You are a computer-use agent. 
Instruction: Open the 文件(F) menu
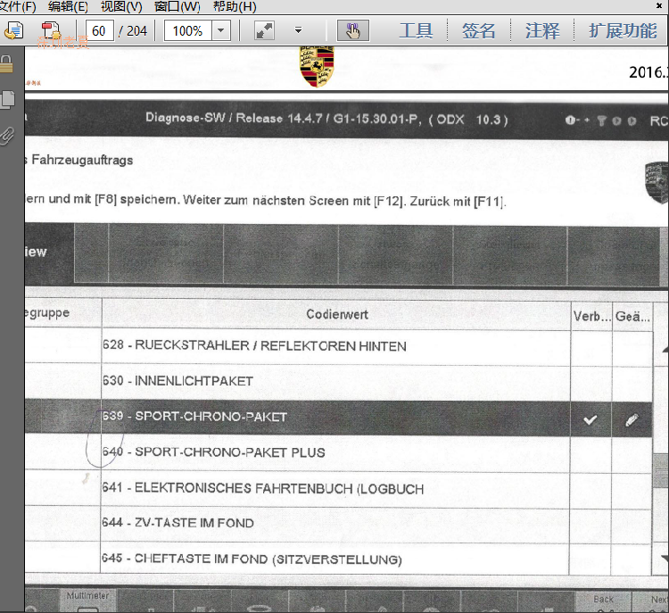coord(17,6)
